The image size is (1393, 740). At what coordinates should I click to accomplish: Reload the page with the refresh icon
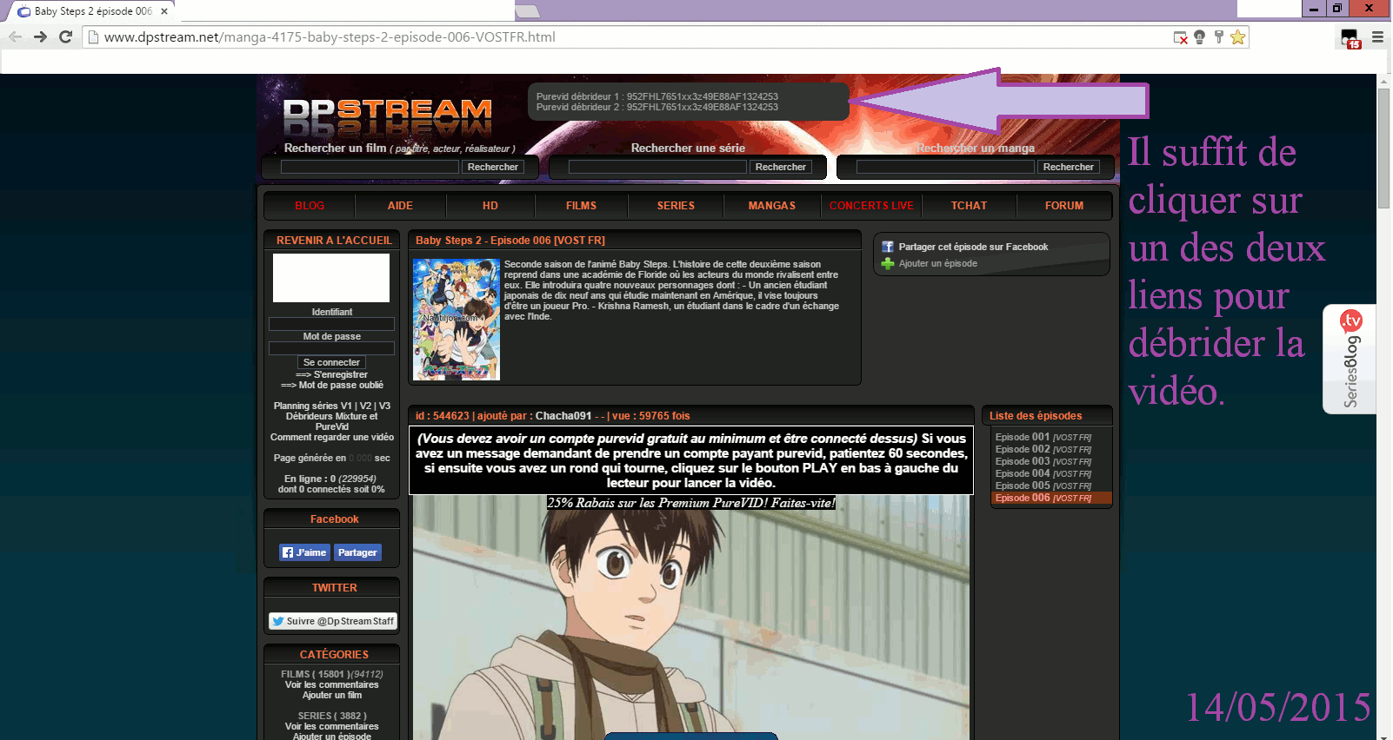coord(65,37)
